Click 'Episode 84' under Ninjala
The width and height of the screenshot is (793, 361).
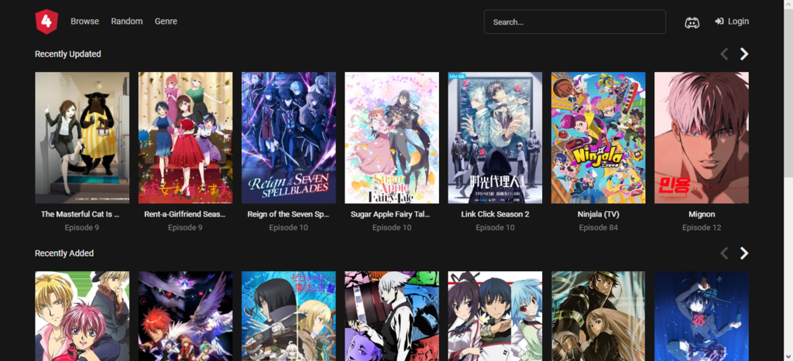(599, 228)
